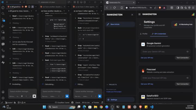Show the Gemini API key with eye icon

[187, 52]
